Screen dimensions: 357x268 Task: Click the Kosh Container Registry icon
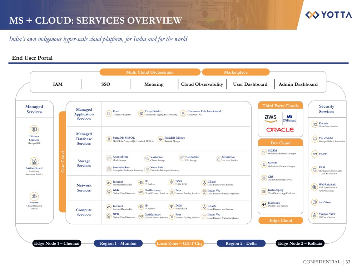point(109,114)
